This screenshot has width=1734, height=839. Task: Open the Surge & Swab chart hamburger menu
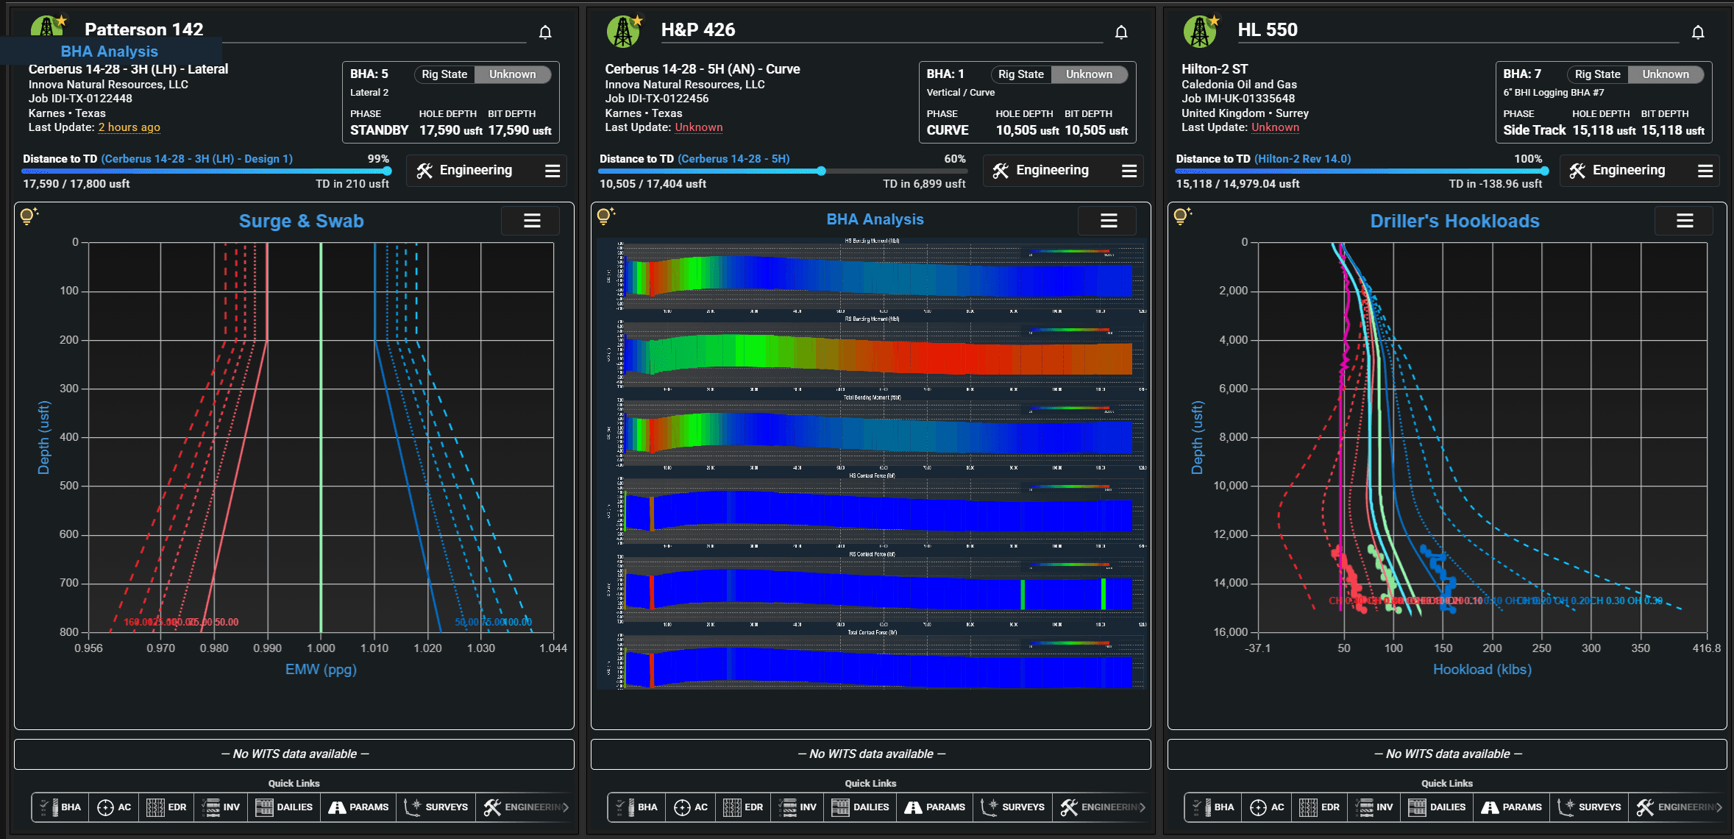point(531,221)
